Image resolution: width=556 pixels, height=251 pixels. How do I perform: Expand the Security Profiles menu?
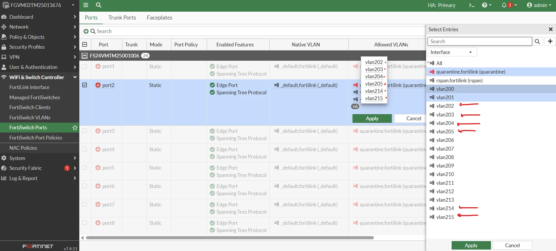tap(39, 47)
